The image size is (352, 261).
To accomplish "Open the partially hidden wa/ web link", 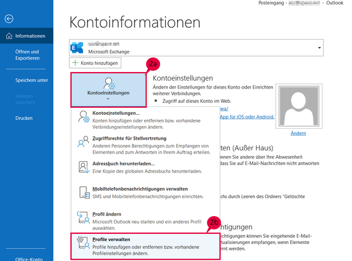I will coord(224,109).
